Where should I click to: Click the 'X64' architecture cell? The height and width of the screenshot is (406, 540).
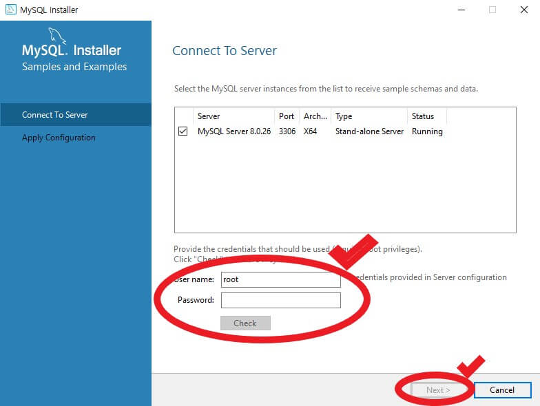(310, 131)
